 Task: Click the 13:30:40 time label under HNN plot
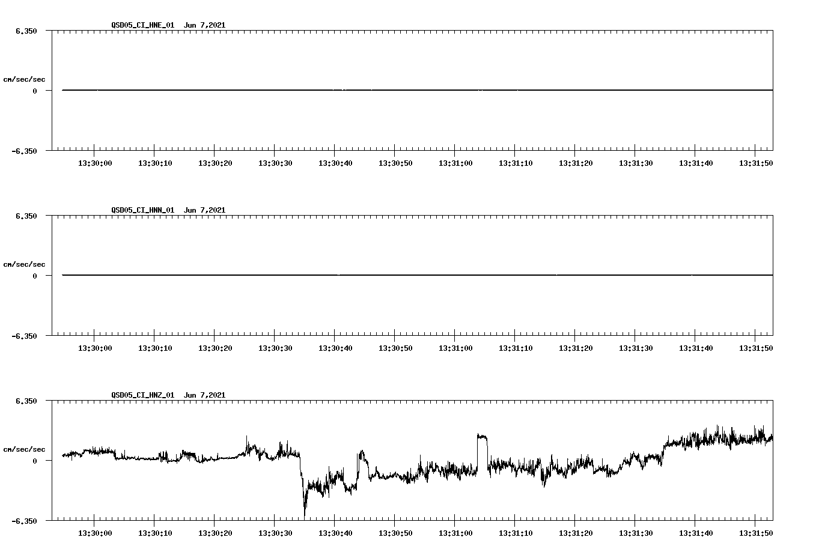click(335, 348)
